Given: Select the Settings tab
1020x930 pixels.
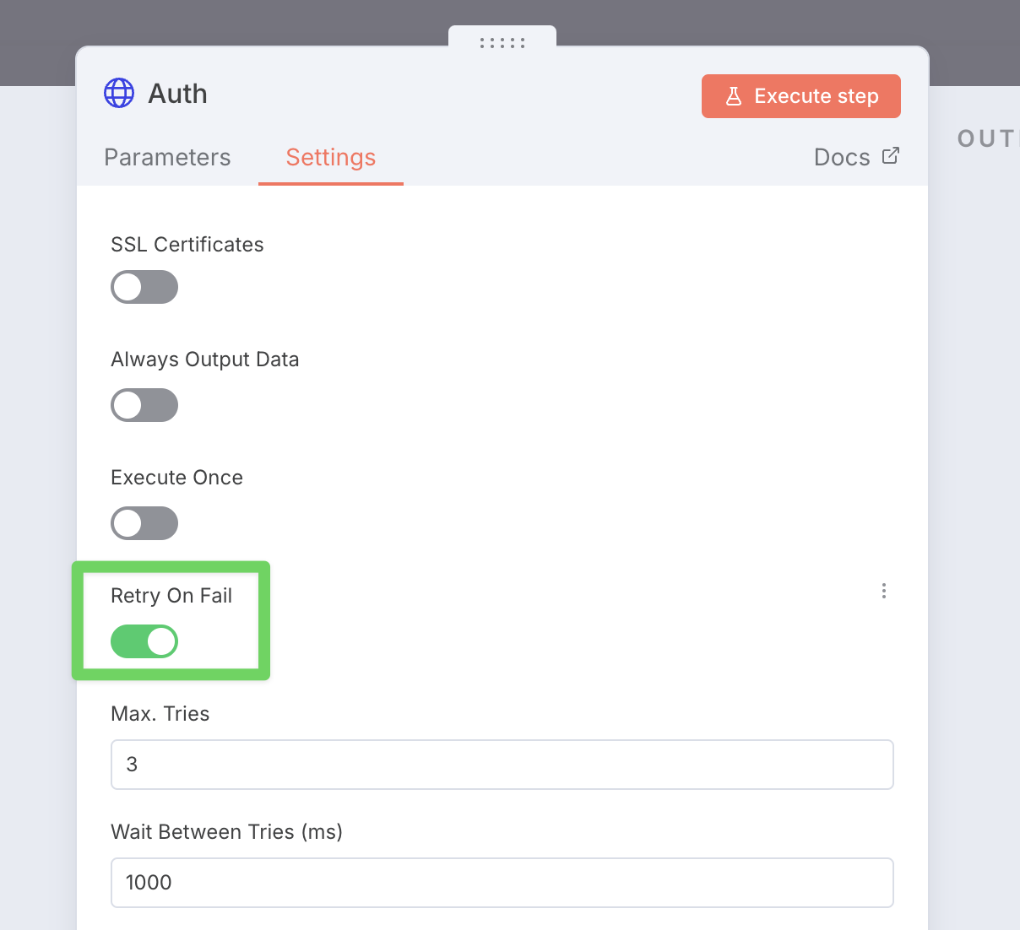Looking at the screenshot, I should pos(331,157).
